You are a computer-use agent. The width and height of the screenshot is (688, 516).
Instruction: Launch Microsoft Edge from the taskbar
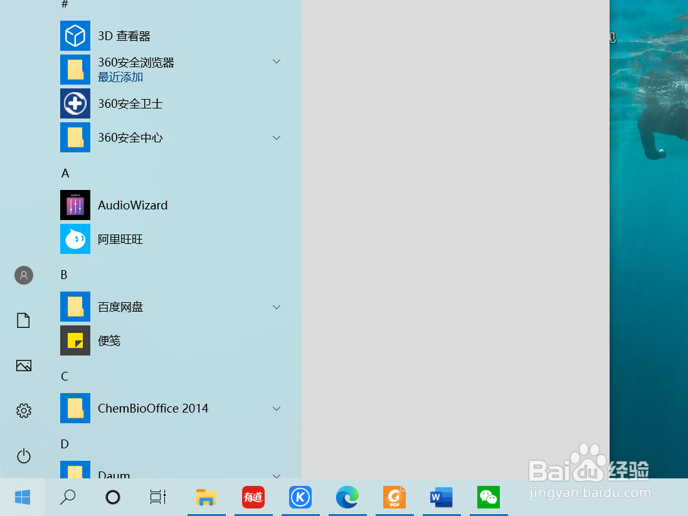point(347,497)
